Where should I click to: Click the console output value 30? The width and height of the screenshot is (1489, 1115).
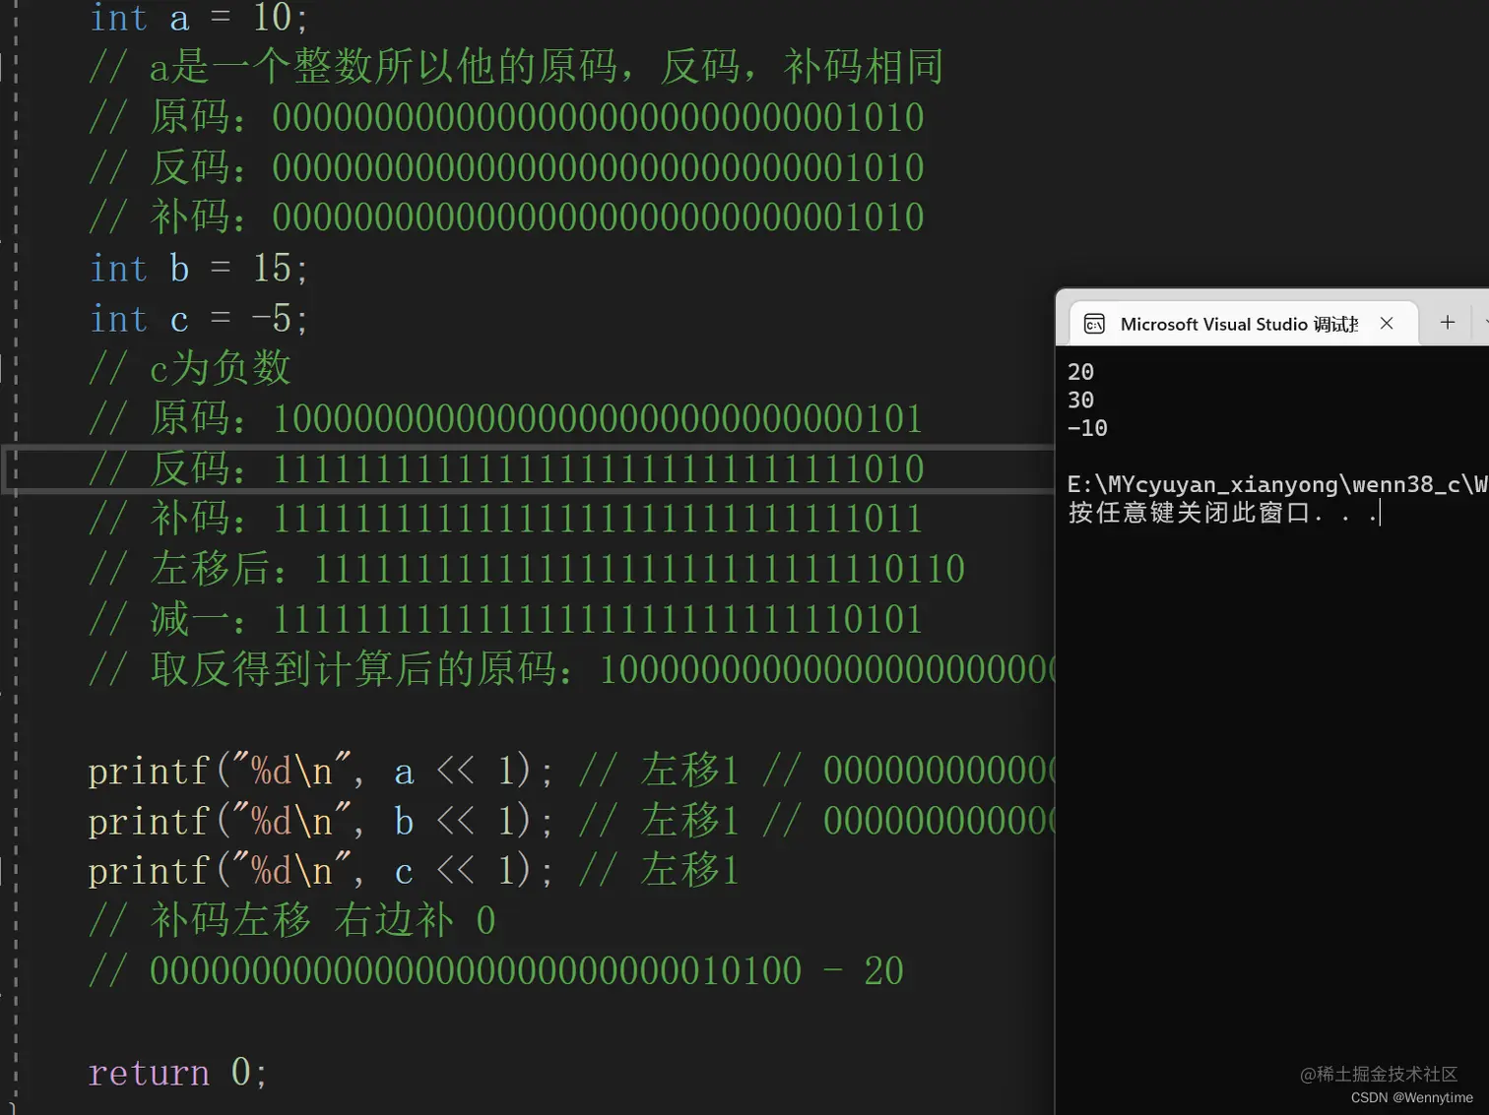pyautogui.click(x=1080, y=400)
